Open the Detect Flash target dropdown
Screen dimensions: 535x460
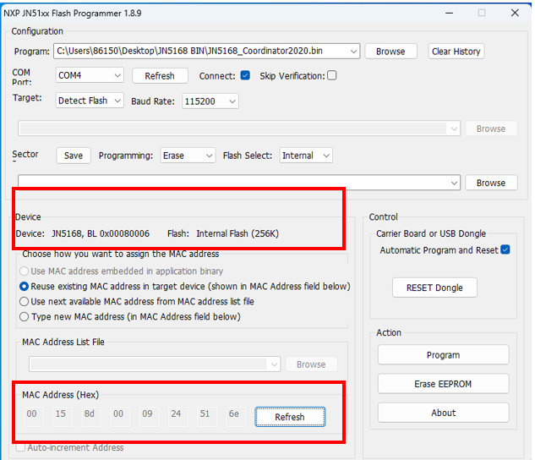point(90,101)
